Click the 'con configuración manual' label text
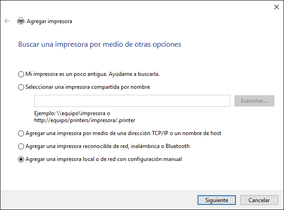The image size is (284, 210). pos(149,160)
